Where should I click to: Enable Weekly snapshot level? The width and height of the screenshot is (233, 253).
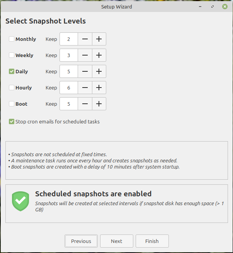12,55
